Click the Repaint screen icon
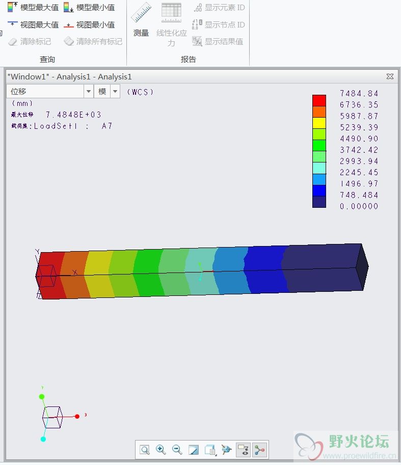This screenshot has height=465, width=401. [194, 450]
